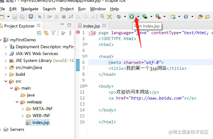Toggle Link with Editor in Project Explorer

click(x=46, y=33)
